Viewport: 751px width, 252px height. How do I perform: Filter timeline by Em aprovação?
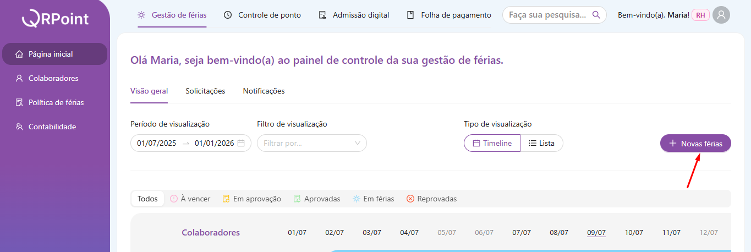pyautogui.click(x=251, y=199)
